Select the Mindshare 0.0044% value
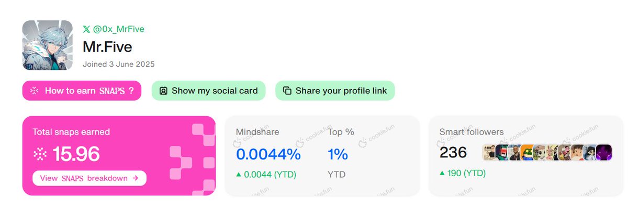The height and width of the screenshot is (209, 628). point(268,154)
